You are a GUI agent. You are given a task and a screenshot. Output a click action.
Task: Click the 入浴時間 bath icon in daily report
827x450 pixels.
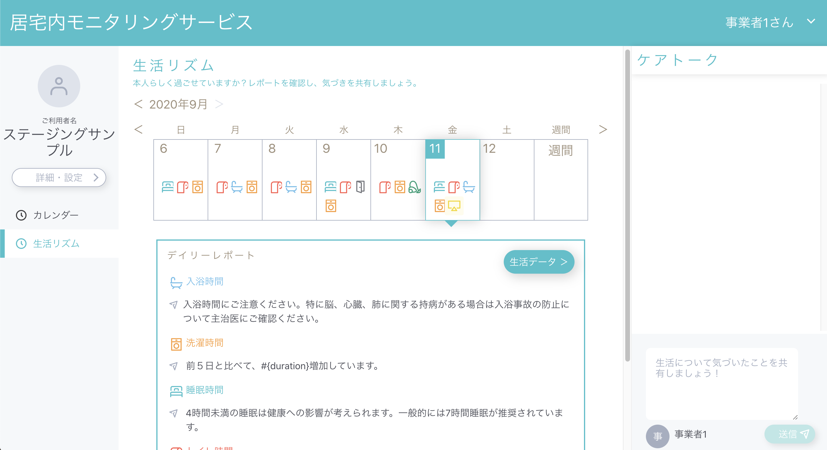(176, 283)
